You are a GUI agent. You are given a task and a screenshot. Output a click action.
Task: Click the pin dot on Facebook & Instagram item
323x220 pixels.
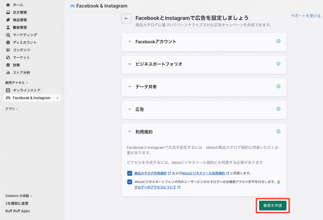tap(57, 98)
